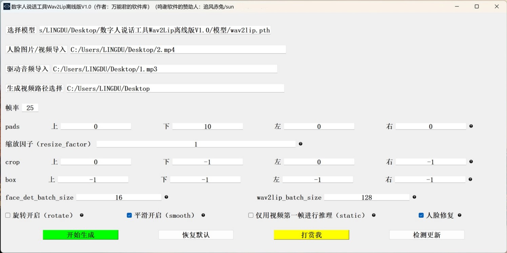Maximize the Wav2Lip window
Viewport: 507px width, 253px height.
(x=477, y=6)
